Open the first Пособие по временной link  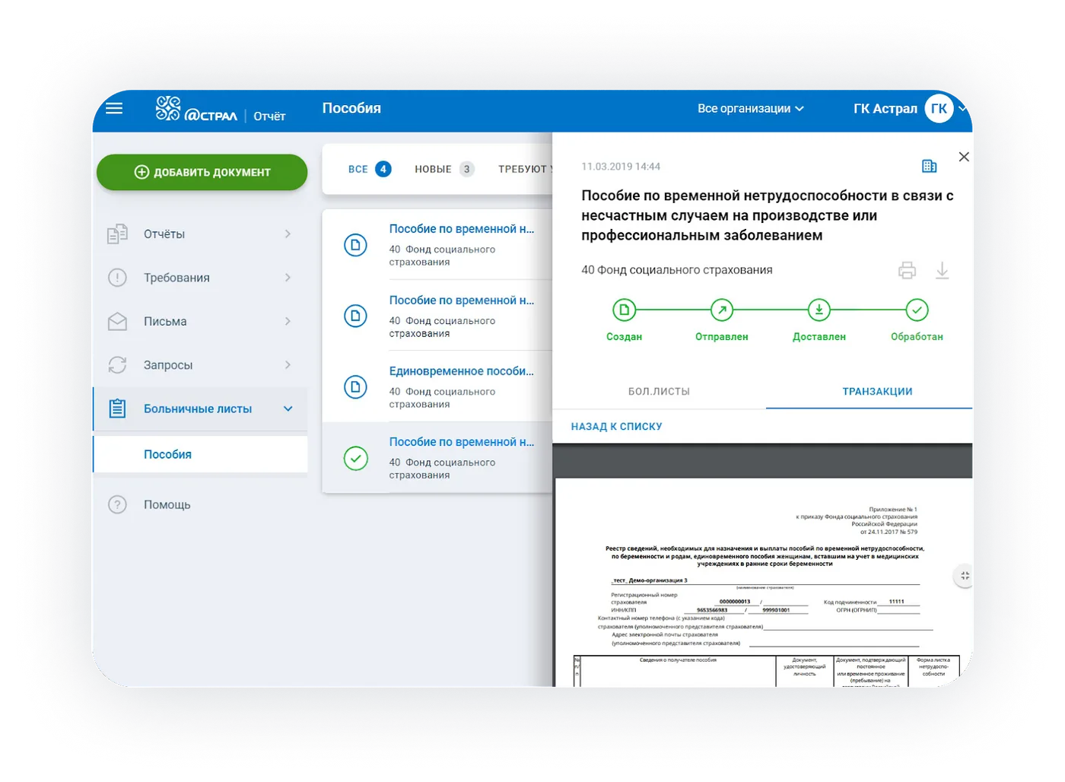pos(461,229)
